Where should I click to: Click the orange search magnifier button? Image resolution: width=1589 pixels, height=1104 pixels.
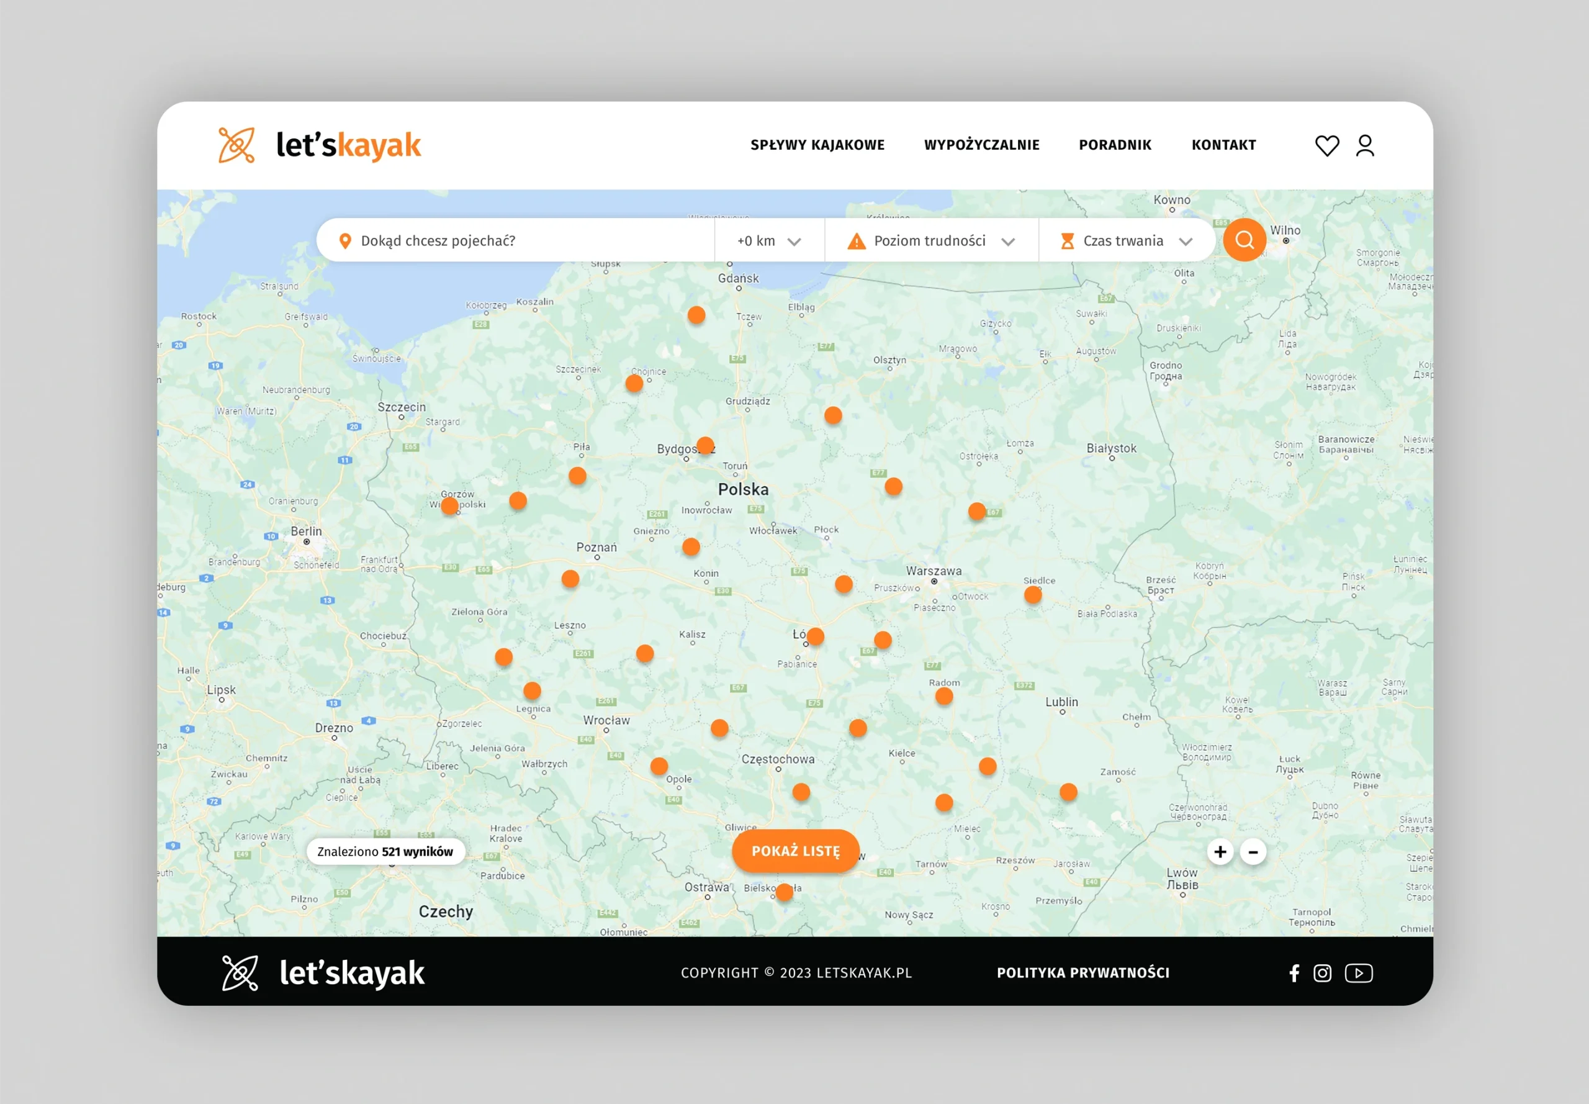[x=1244, y=240]
